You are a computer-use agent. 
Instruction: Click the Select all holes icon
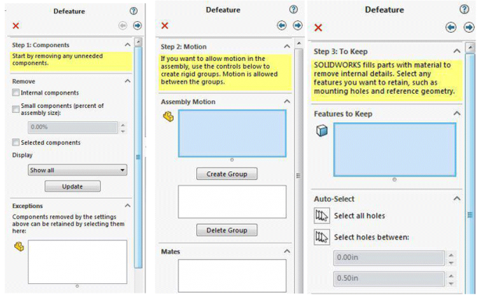321,215
